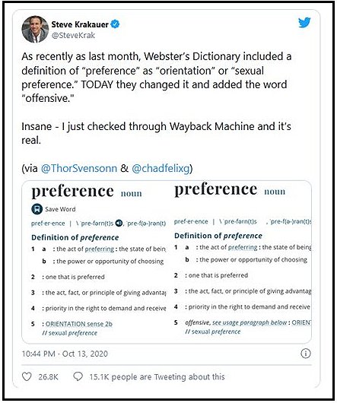Open Steve Krakauer's profile photo
Image resolution: width=337 pixels, height=403 pixels.
[35, 29]
